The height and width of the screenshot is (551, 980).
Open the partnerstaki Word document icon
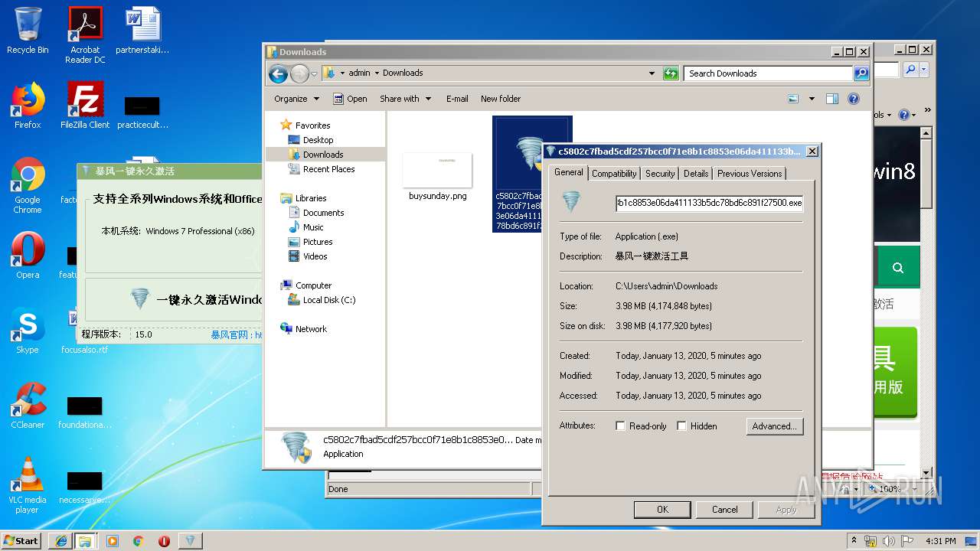point(142,31)
